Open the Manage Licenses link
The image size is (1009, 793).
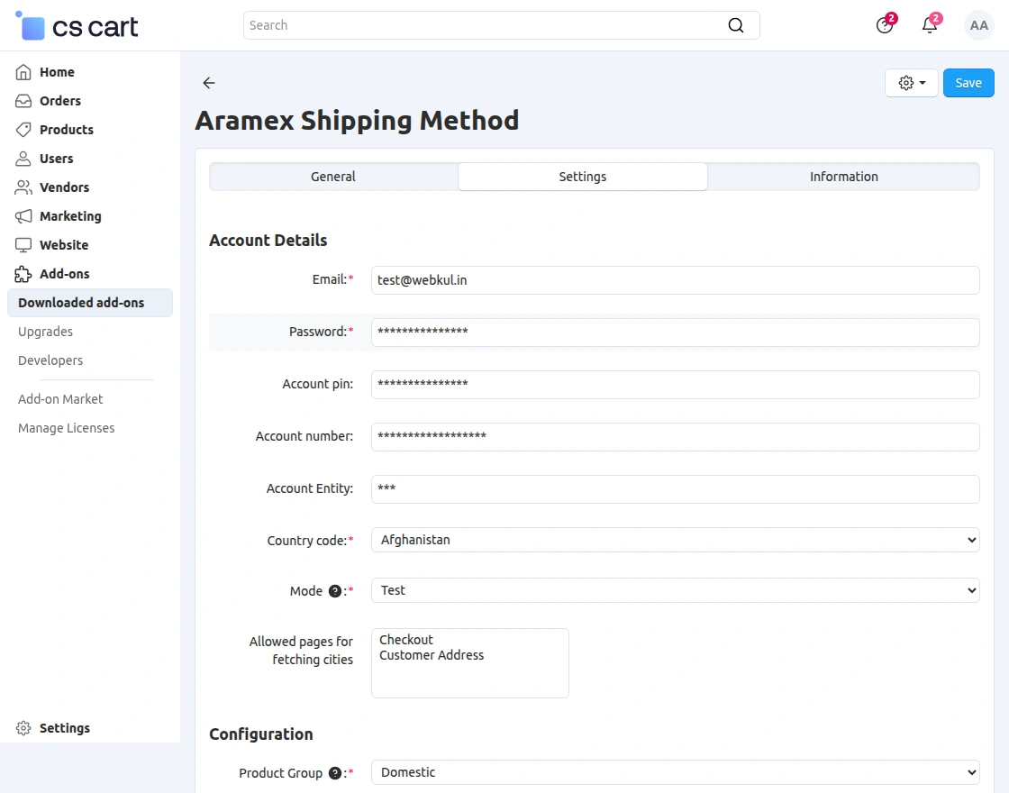point(67,428)
